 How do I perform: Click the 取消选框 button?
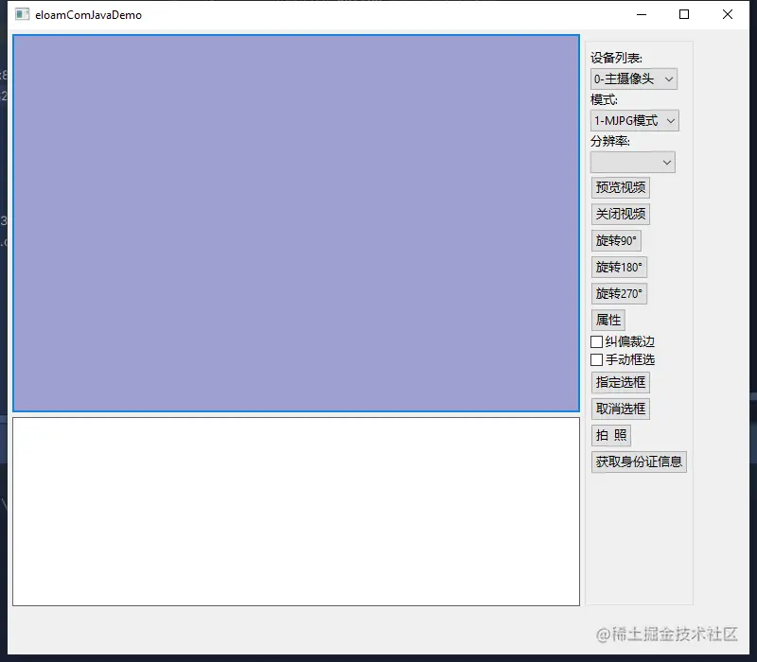621,409
